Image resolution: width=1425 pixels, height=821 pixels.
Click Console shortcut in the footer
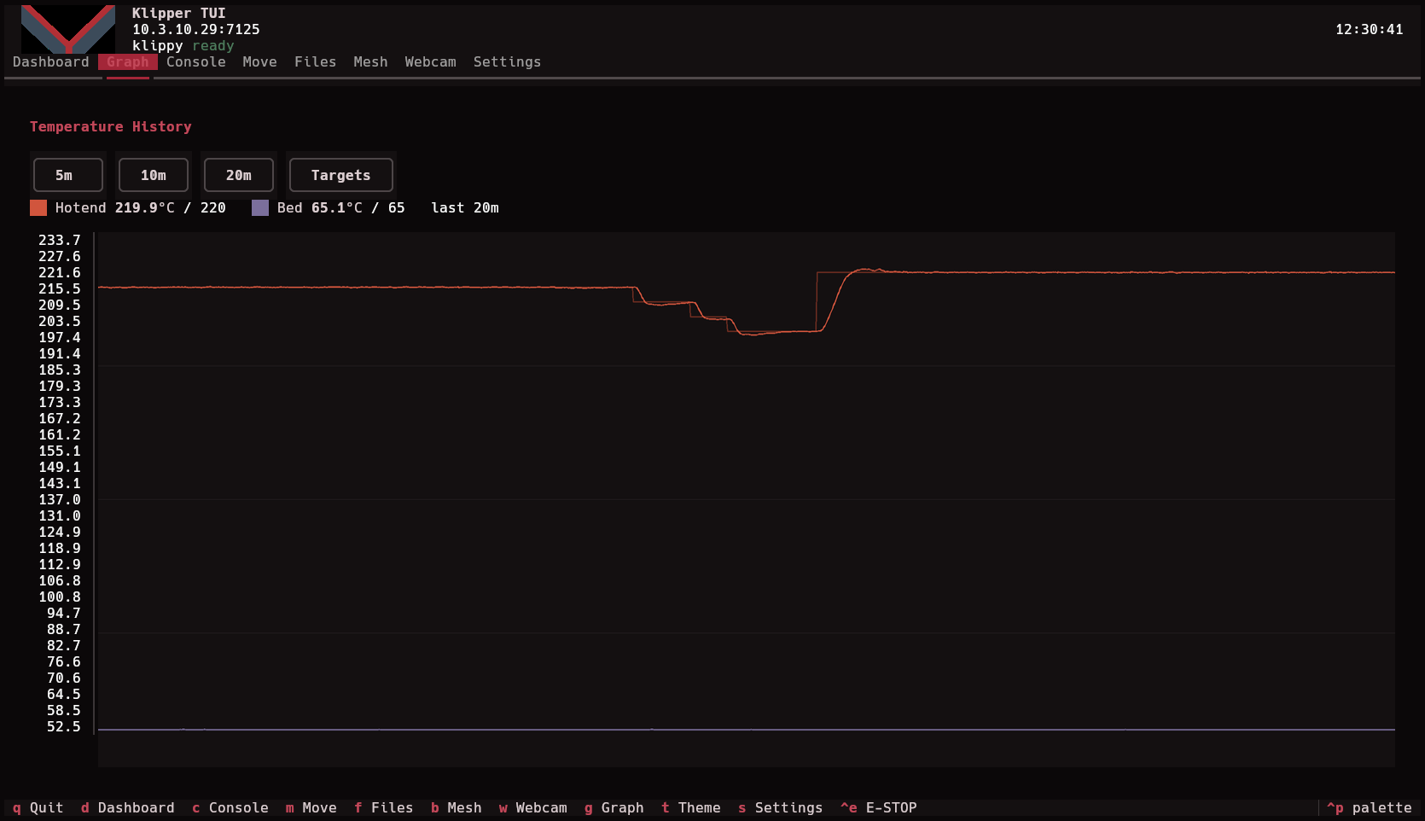230,808
